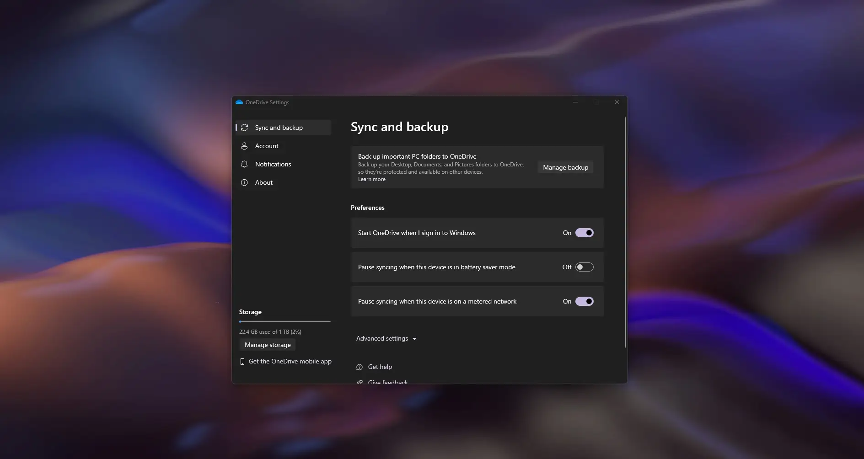Screen dimensions: 864x459
Task: Disable Start OneDrive when I sign in to Windows
Action: point(584,233)
